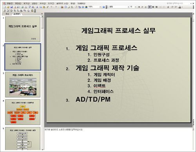This screenshot has width=196, height=152.
Task: Open Print Preview from toolbar
Action: [25, 7]
